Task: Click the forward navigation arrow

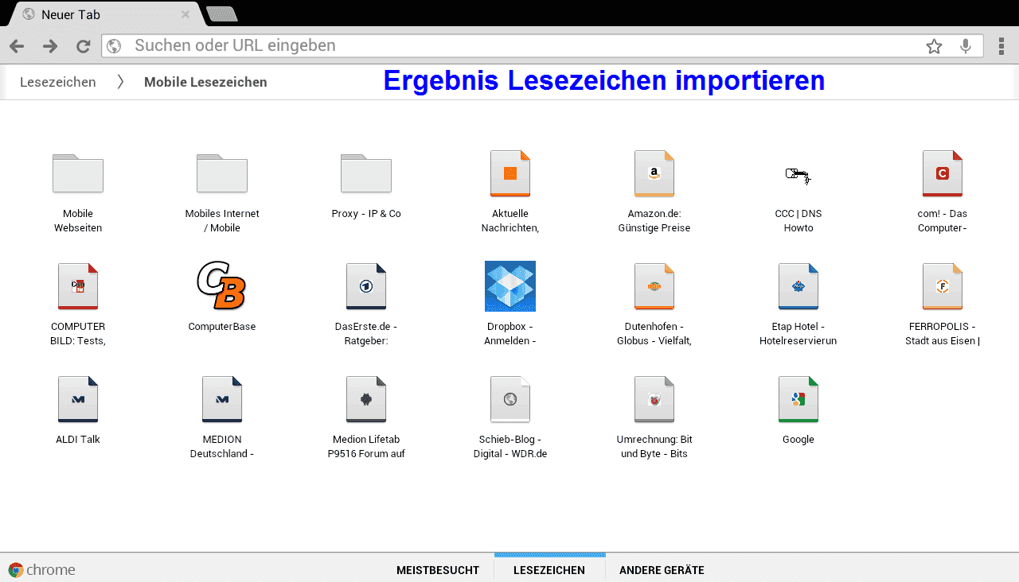Action: tap(50, 46)
